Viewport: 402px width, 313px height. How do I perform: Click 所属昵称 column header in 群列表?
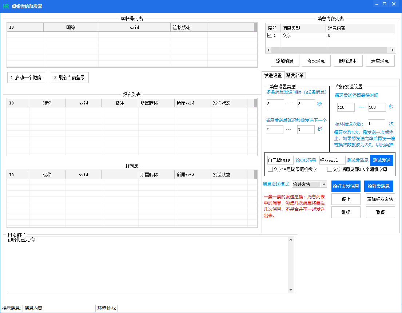point(156,175)
